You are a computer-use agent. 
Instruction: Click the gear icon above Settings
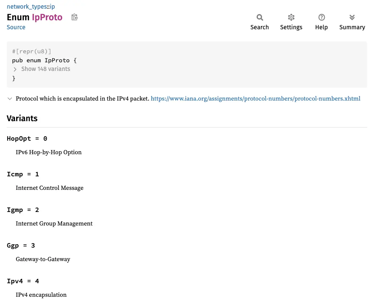click(x=291, y=17)
